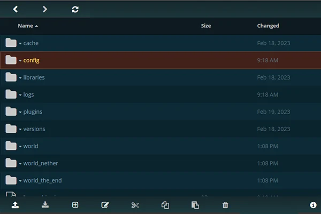Expand dropdown arrow next to world_nether
Screen dimensions: 321x214
click(x=20, y=164)
